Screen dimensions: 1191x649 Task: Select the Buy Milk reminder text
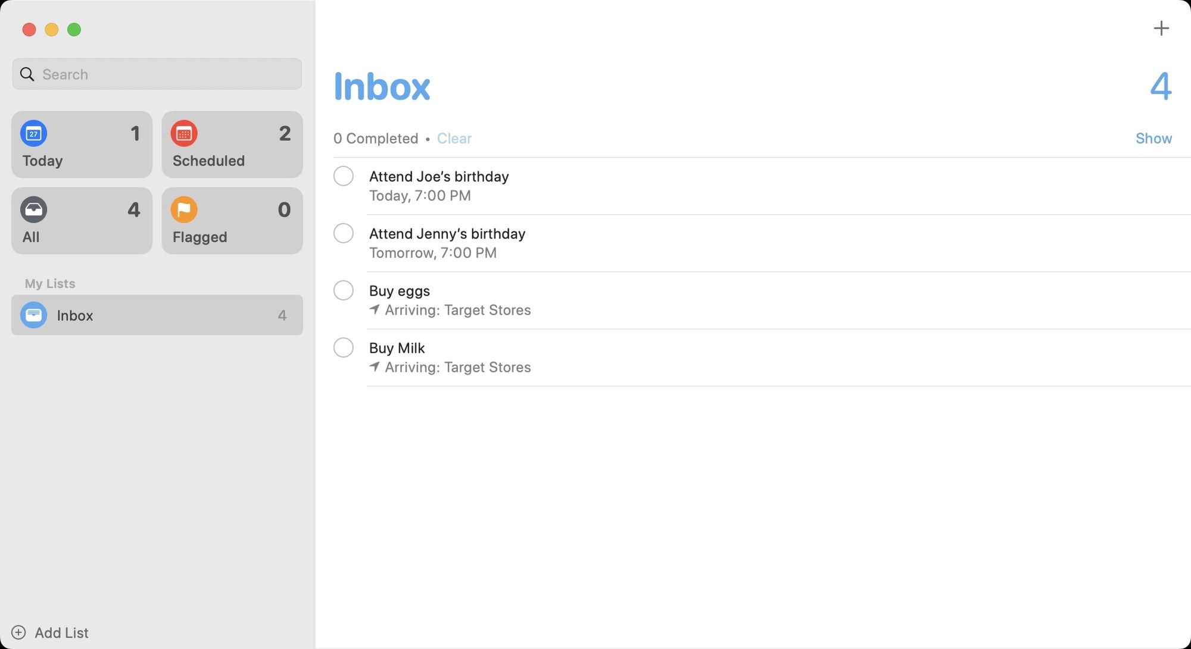pos(397,347)
